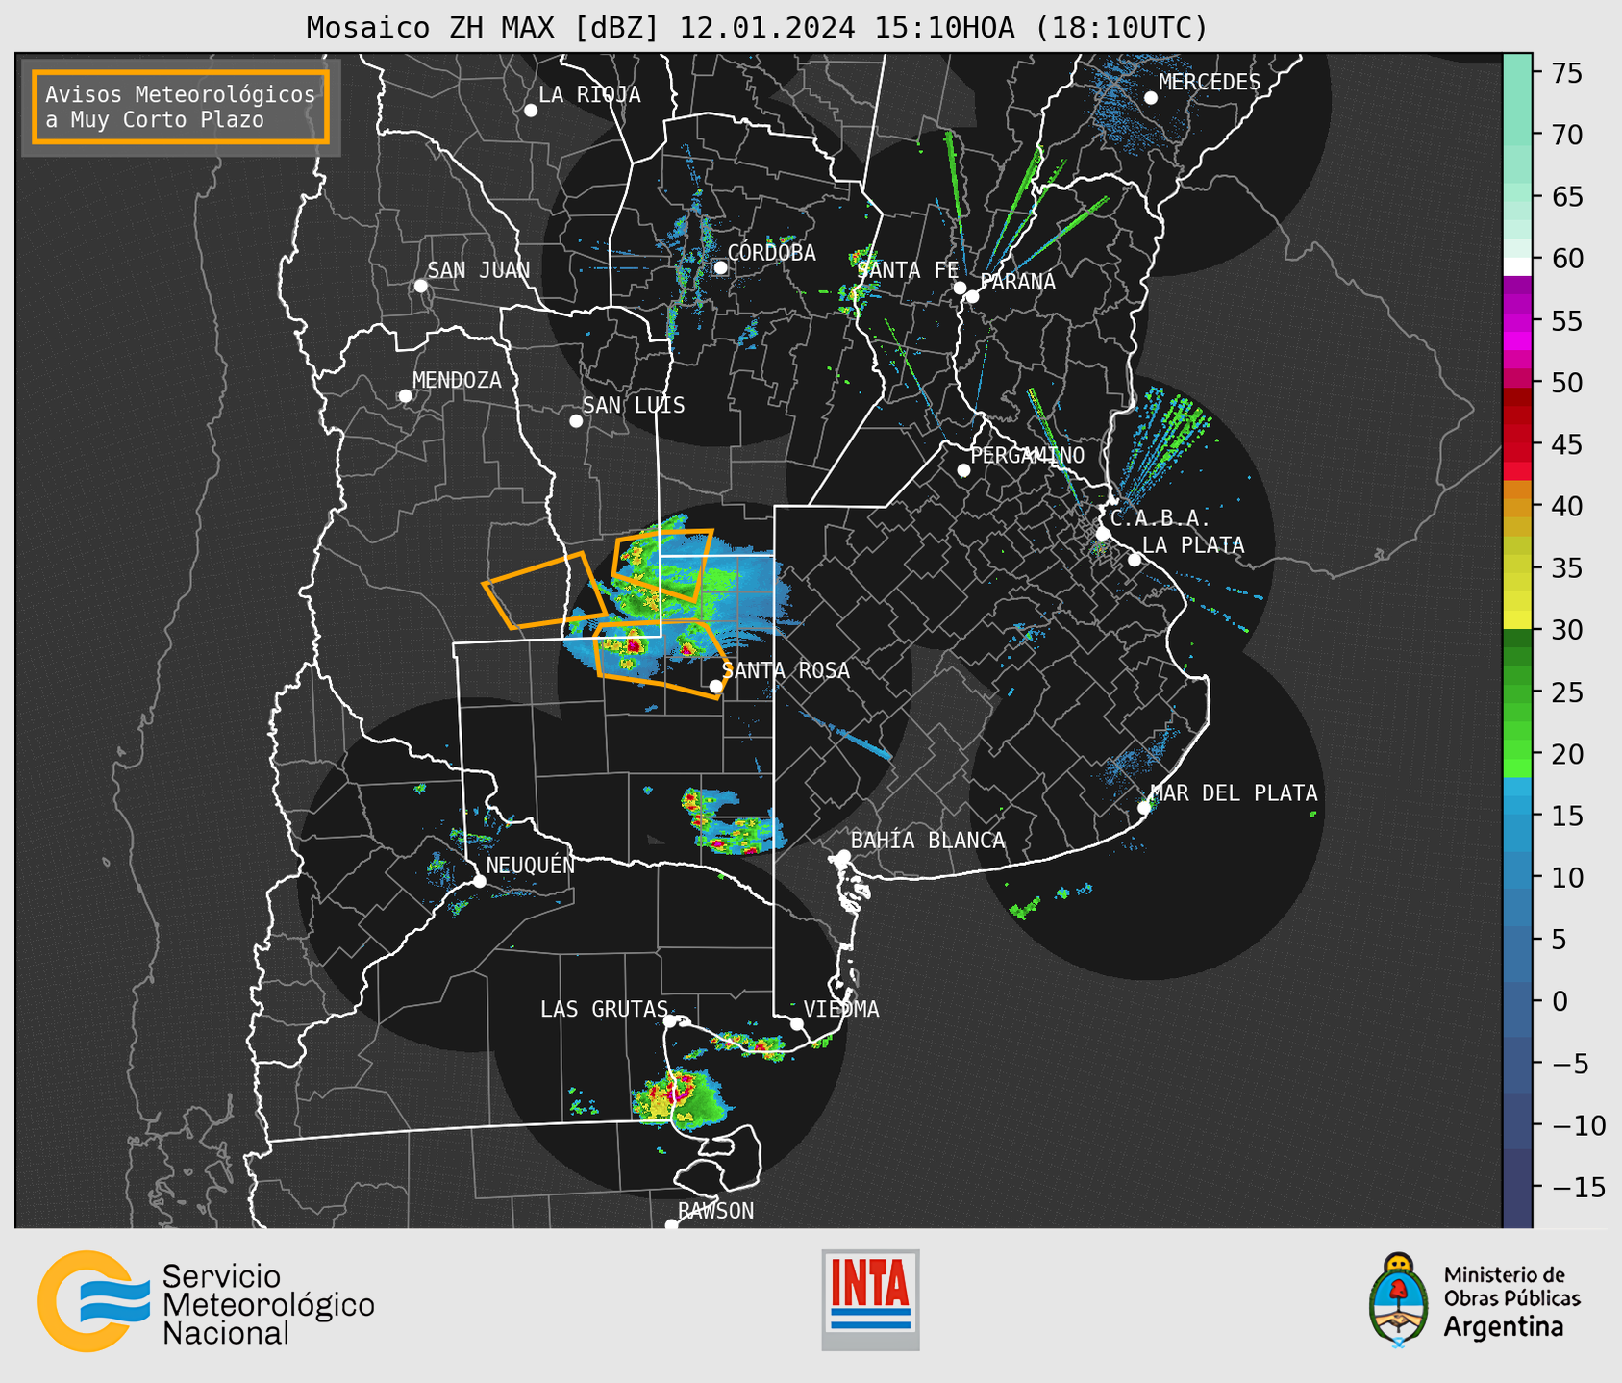Screen dimensions: 1622x1383
Task: Click the Servicio Meteorológico Nacional sun-wave logo
Action: [x=94, y=1301]
